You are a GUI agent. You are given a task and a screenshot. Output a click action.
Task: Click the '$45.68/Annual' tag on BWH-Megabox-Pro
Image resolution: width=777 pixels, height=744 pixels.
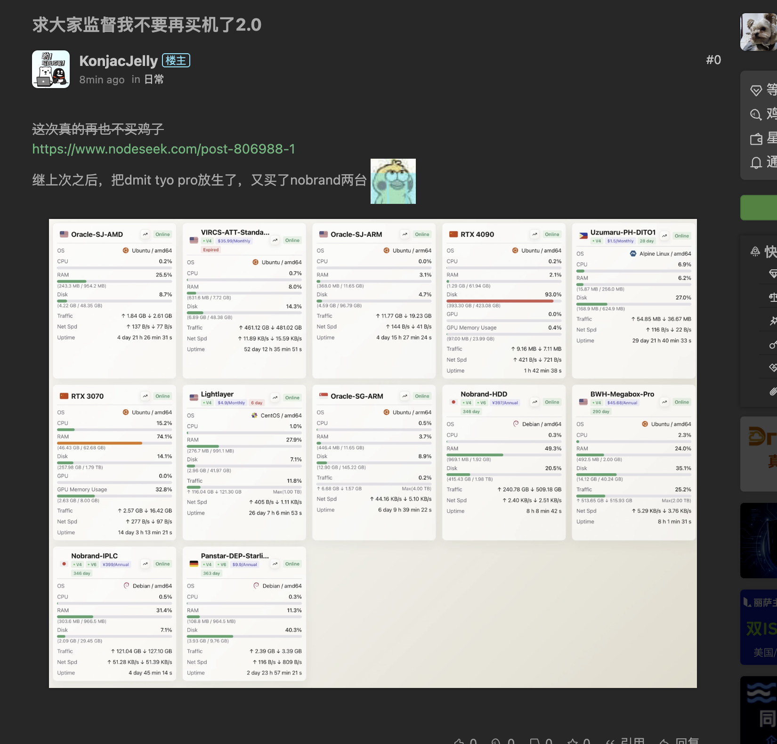point(622,403)
